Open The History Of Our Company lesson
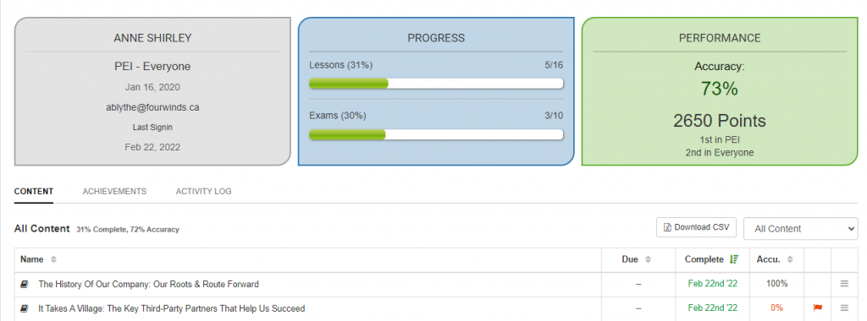This screenshot has width=867, height=321. pos(148,285)
